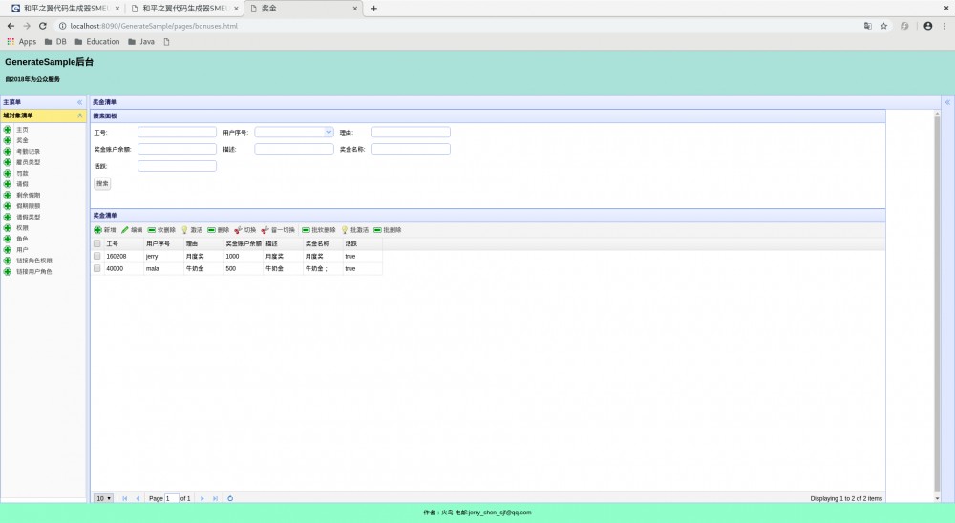Click the pager page number input box
Viewport: 955px width, 523px height.
pyautogui.click(x=172, y=498)
